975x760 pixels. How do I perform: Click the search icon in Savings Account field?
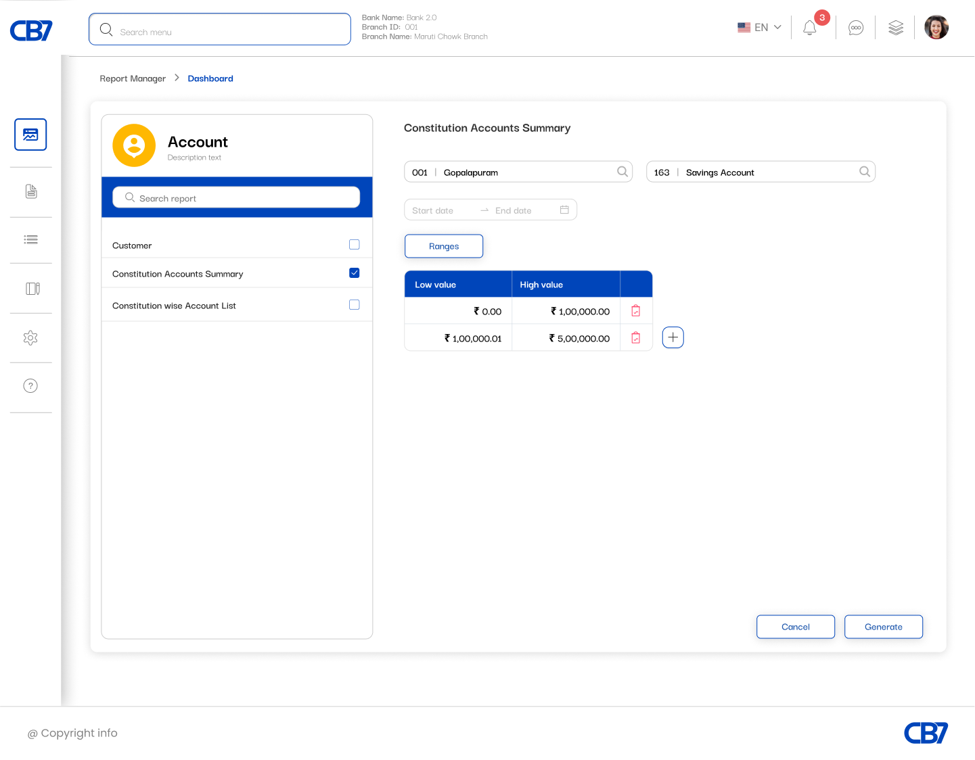tap(865, 172)
